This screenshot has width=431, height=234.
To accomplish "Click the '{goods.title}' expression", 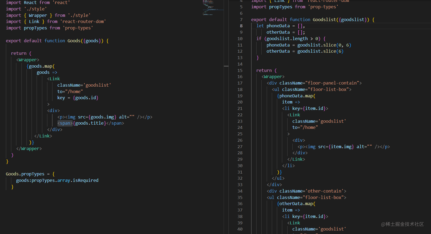I will pyautogui.click(x=90, y=123).
